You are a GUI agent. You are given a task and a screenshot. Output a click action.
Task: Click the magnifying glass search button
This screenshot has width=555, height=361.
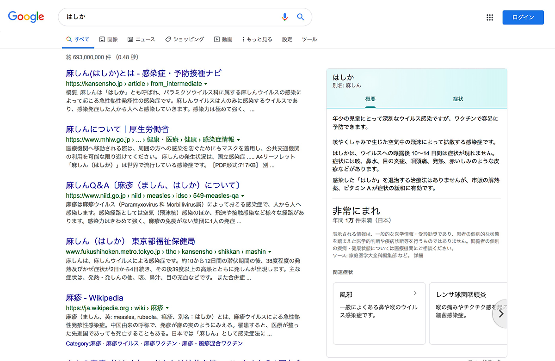coord(301,17)
